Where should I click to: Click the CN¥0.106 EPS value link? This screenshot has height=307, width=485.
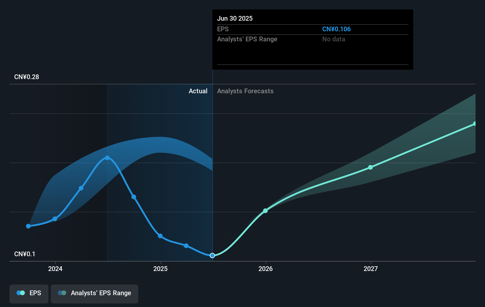click(336, 29)
